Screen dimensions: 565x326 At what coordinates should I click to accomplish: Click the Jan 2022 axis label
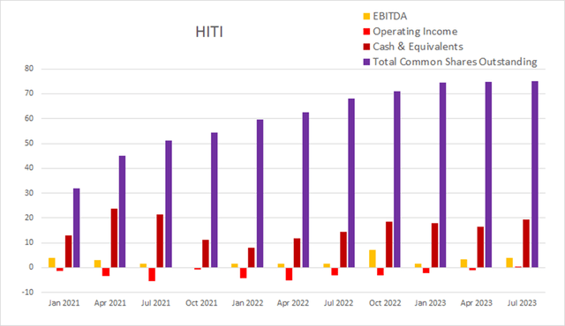pyautogui.click(x=247, y=303)
